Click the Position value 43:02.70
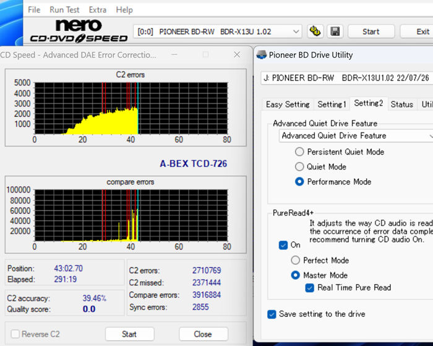The image size is (433, 346). 68,269
